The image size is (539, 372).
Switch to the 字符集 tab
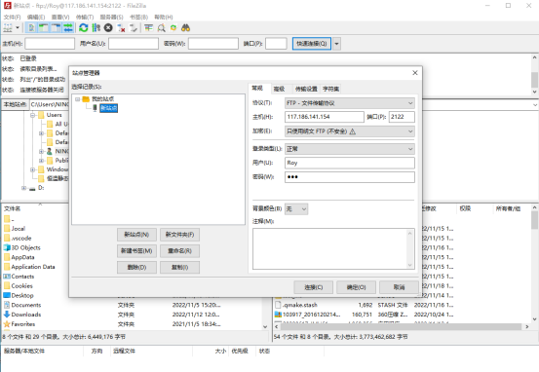[x=330, y=89]
